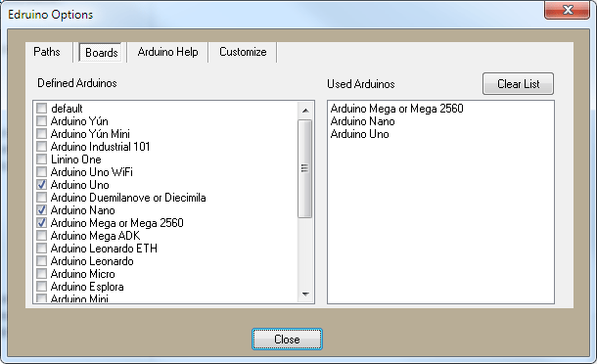Click the Arduino Mini list entry
Screen dimensions: 597x364
[79, 298]
